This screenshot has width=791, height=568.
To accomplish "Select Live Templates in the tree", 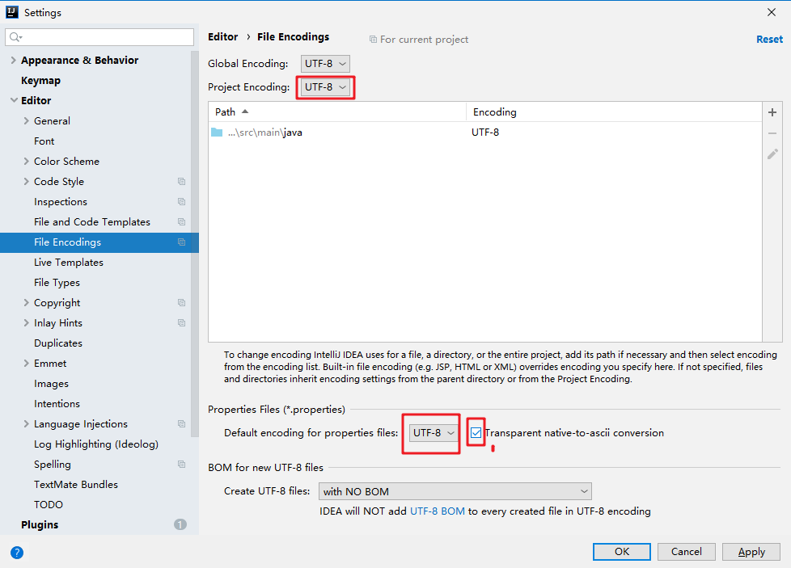I will [x=69, y=262].
